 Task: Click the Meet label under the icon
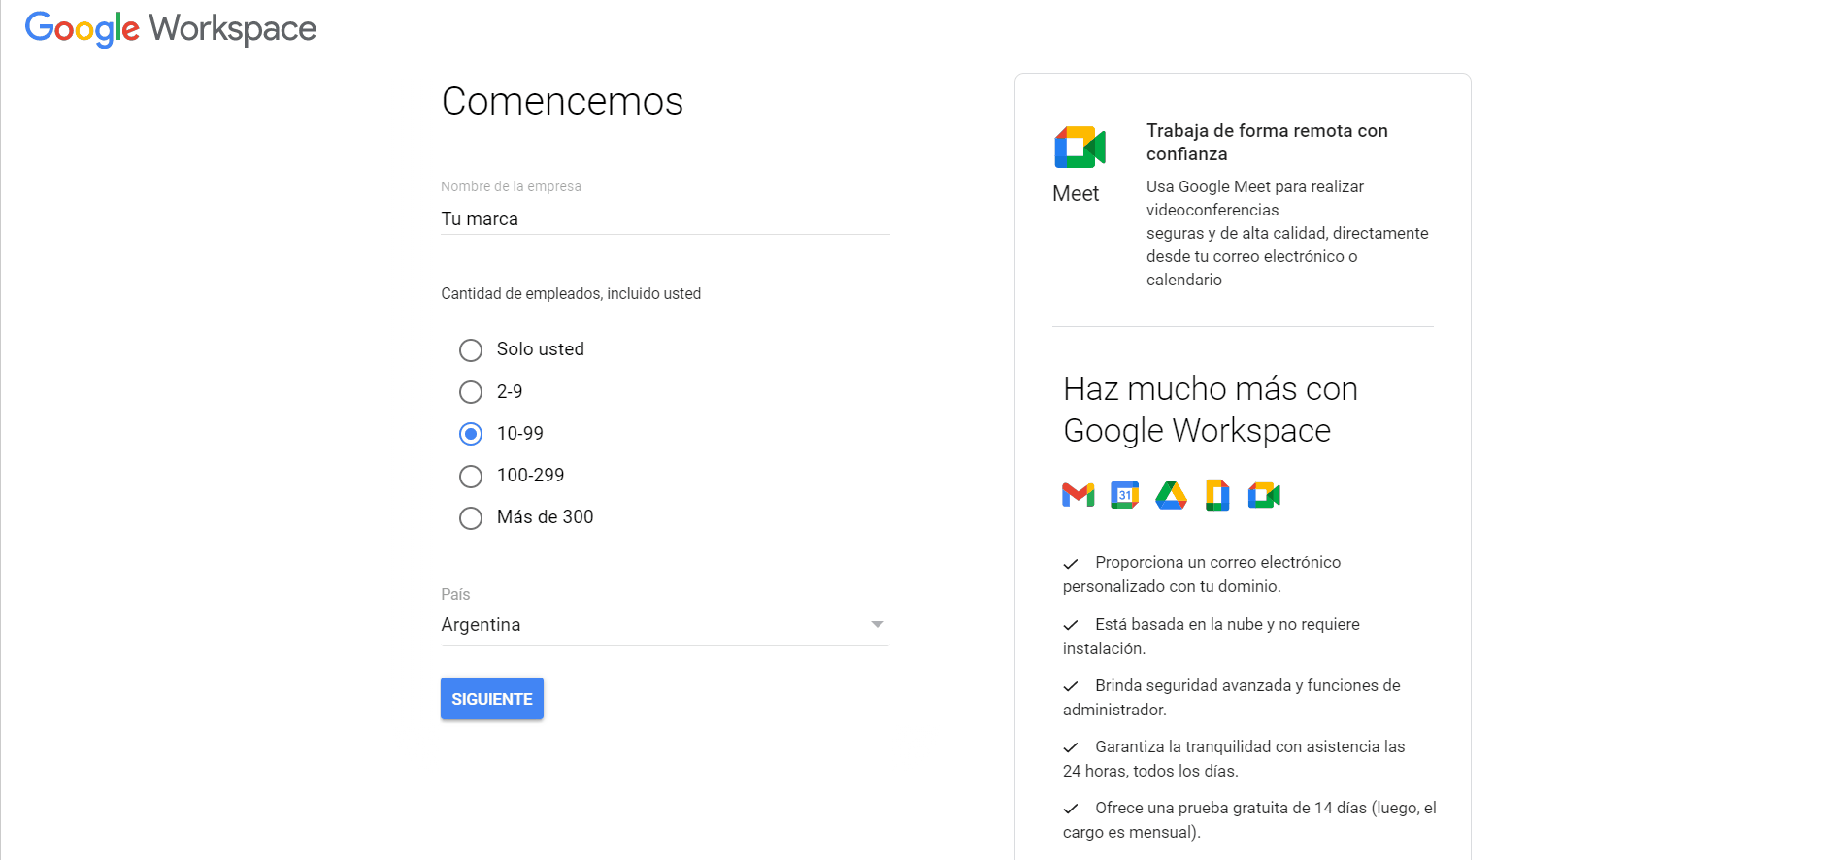pos(1076,193)
